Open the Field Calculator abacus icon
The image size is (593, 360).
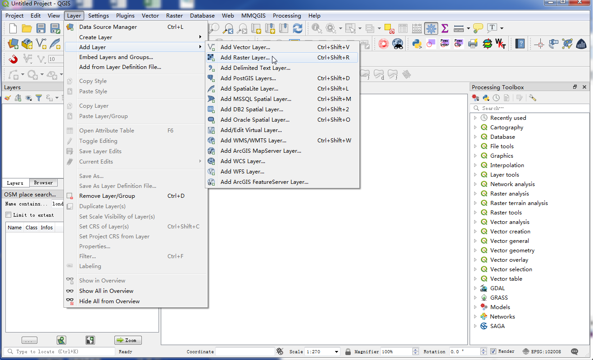pyautogui.click(x=417, y=28)
